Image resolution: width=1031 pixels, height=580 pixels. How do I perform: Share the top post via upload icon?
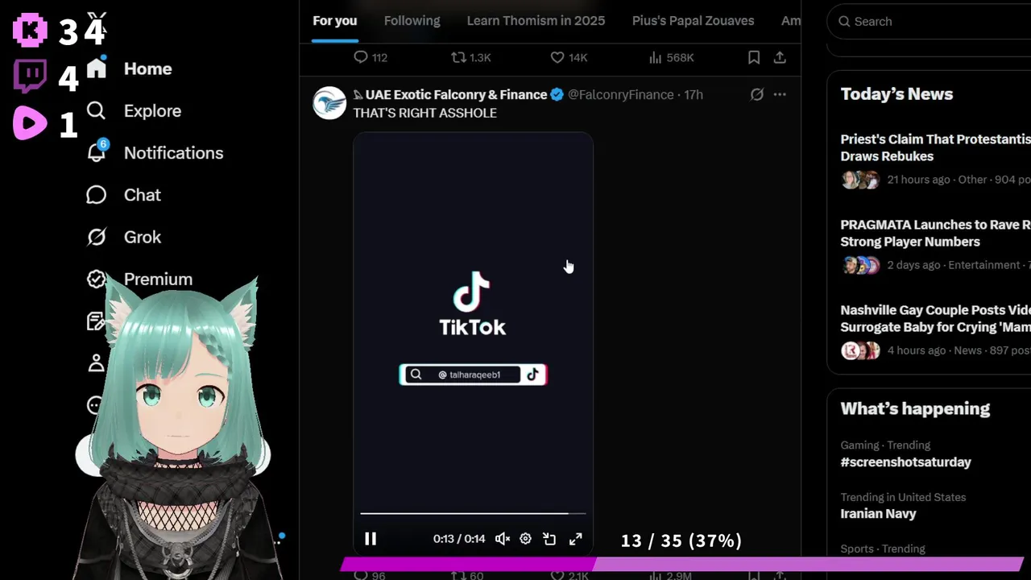pyautogui.click(x=780, y=57)
